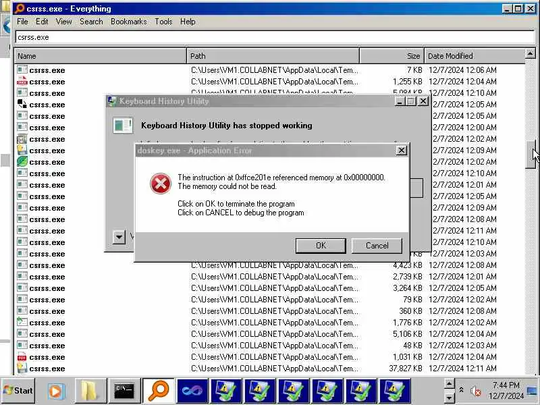This screenshot has width=540, height=405.
Task: Open the File menu
Action: pos(22,22)
